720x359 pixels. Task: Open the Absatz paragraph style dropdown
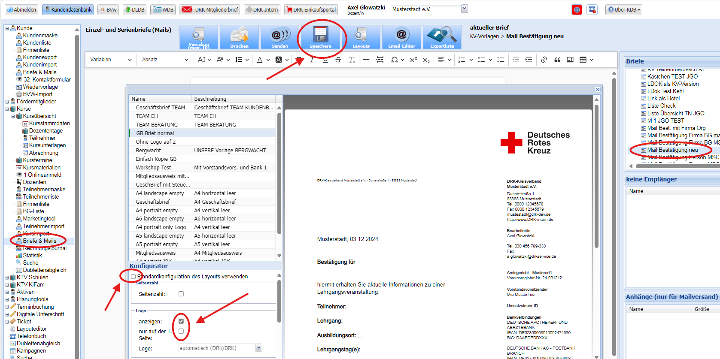[164, 60]
